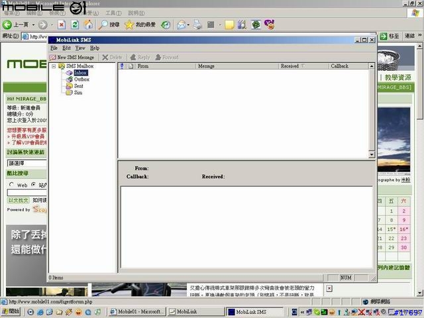424x318 pixels.
Task: Open the Back button history dropdown
Action: tap(34, 25)
